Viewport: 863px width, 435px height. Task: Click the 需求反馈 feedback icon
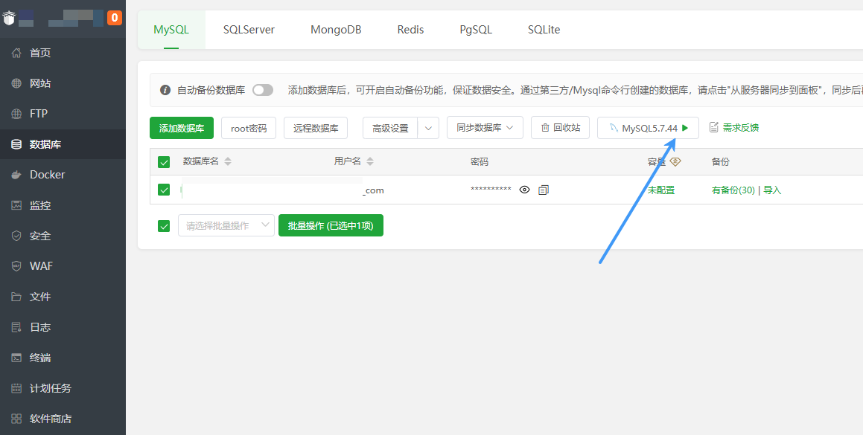(714, 128)
